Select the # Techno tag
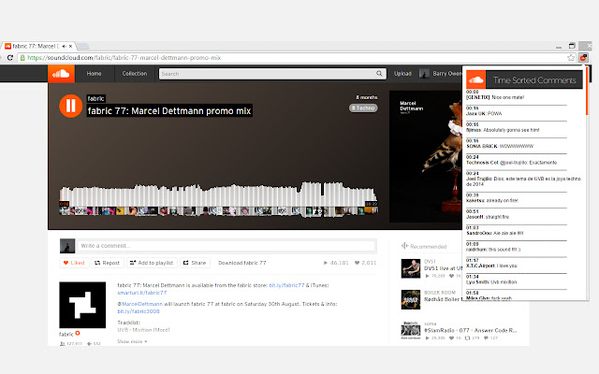 coord(363,108)
